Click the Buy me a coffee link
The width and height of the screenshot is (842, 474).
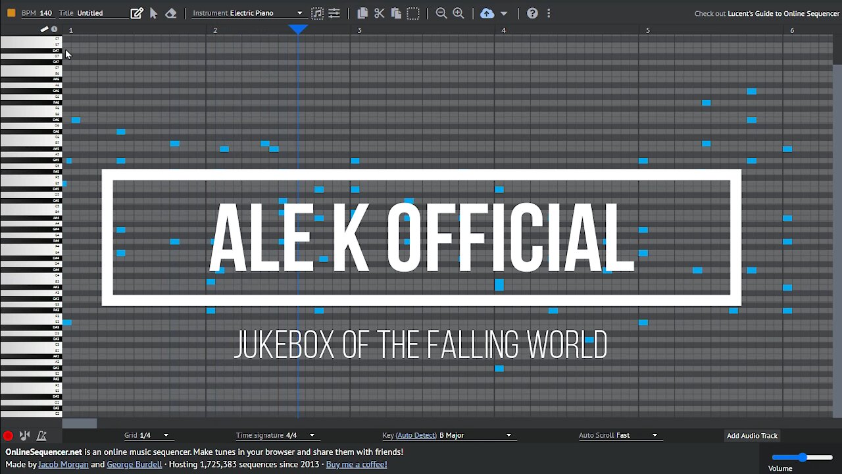click(357, 464)
